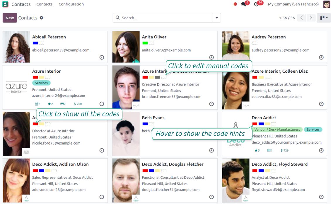Click the search magnifier icon
Screen dimensions: 331x204
(118, 18)
